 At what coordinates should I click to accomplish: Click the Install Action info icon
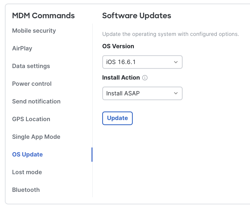pyautogui.click(x=145, y=78)
